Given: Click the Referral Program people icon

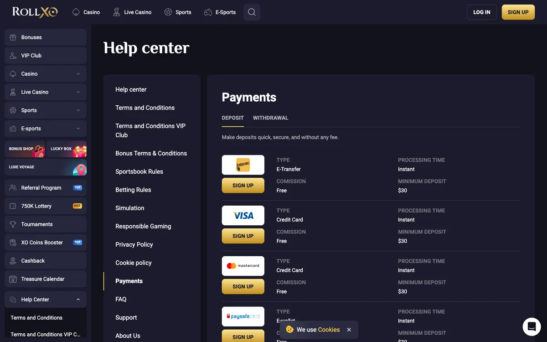Looking at the screenshot, I should point(13,188).
